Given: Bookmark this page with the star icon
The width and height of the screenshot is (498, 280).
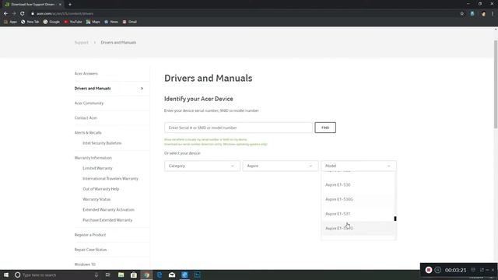Looking at the screenshot, I should (461, 14).
